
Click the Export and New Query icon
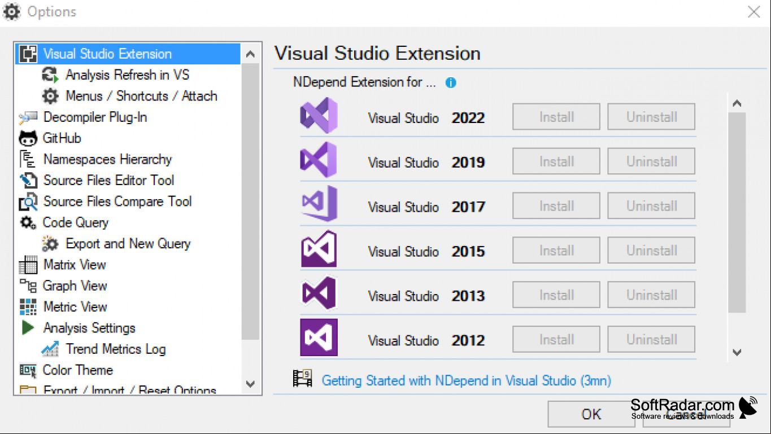[50, 244]
